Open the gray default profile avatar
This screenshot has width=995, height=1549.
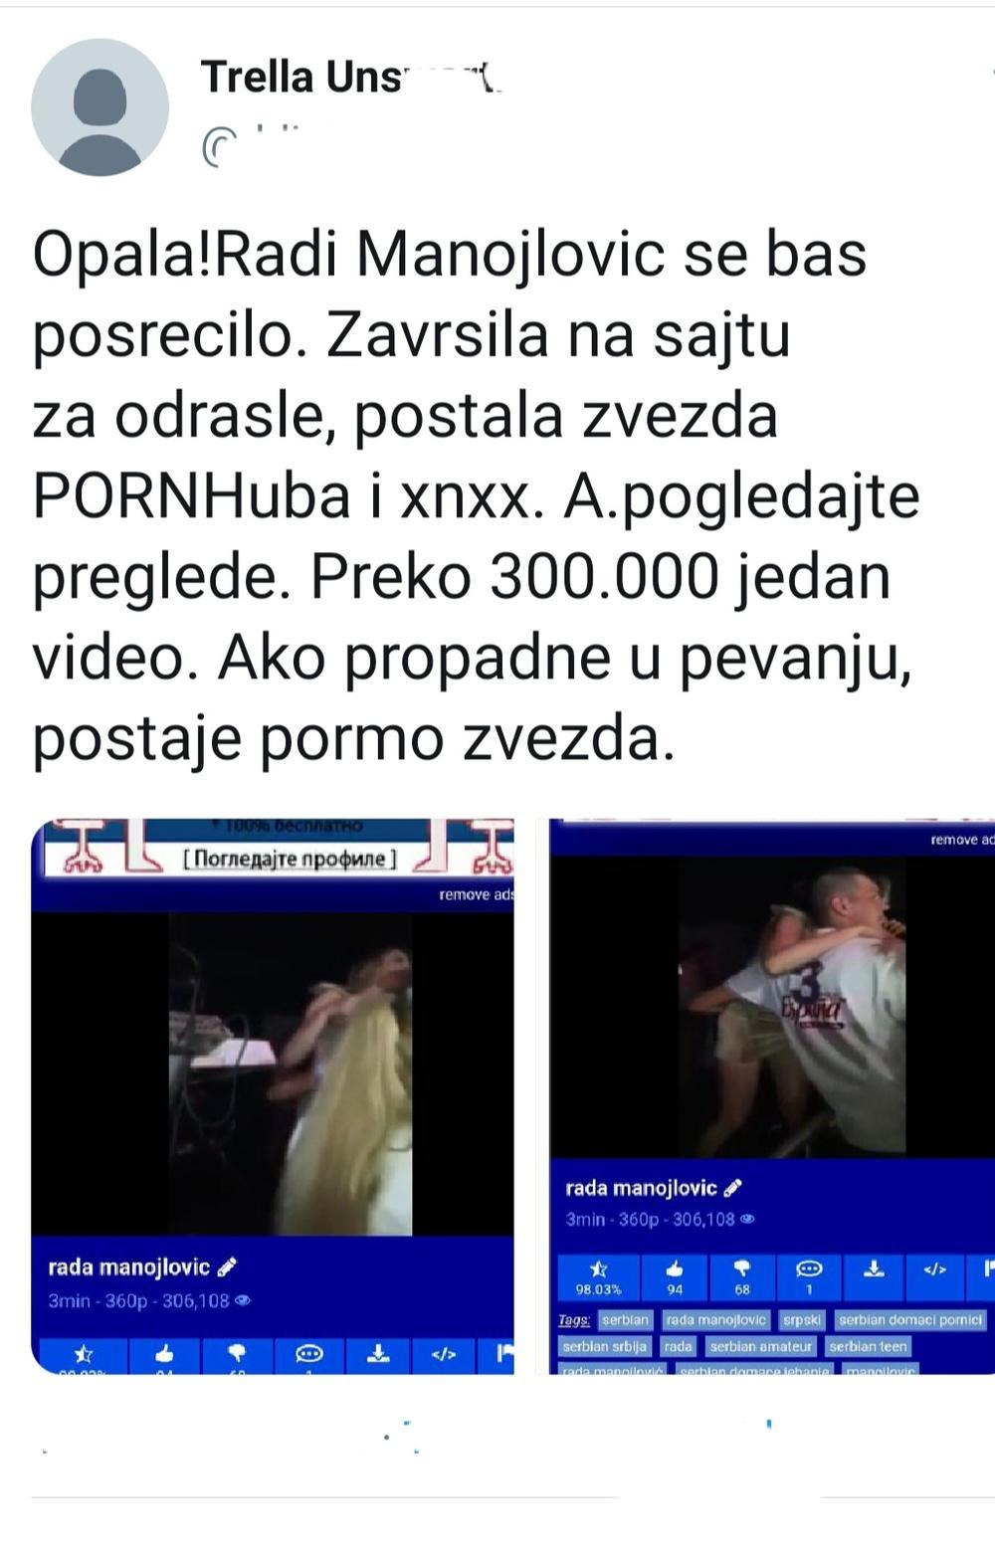99,107
